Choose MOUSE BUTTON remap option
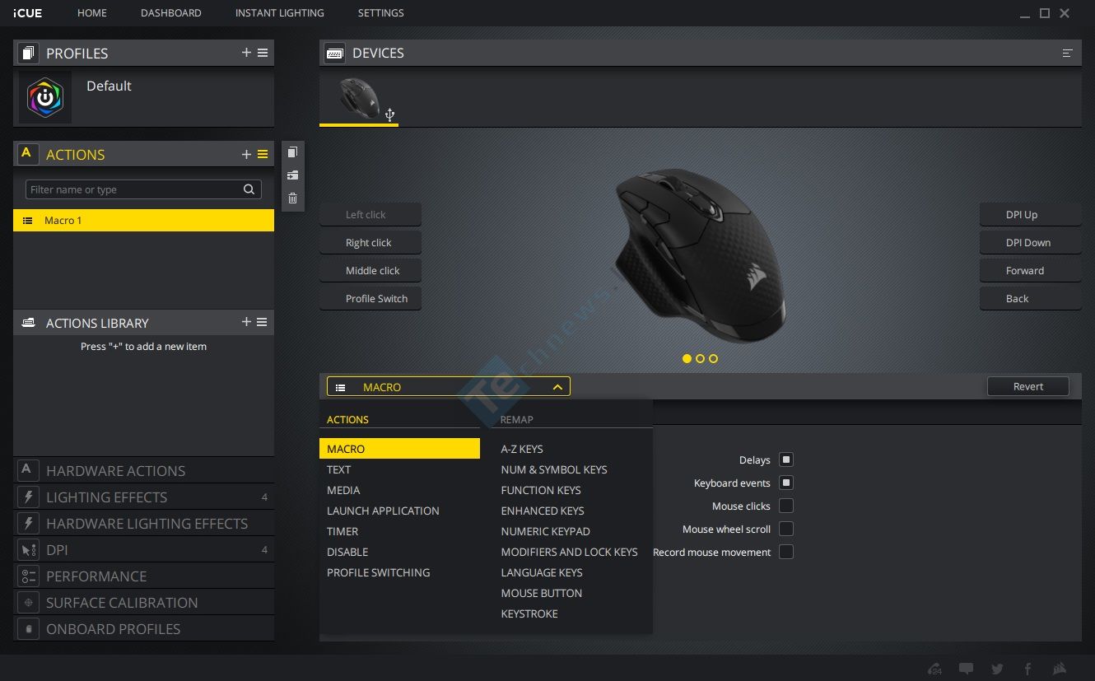This screenshot has width=1095, height=681. [x=542, y=593]
